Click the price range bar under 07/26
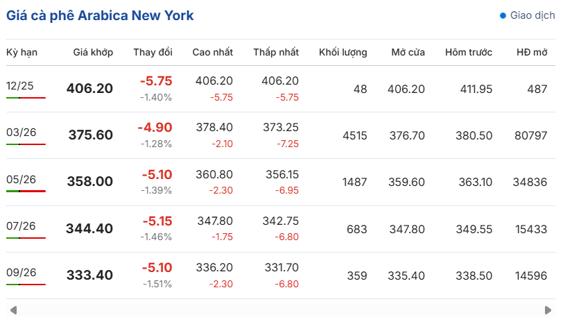This screenshot has width=563, height=322. pyautogui.click(x=26, y=237)
